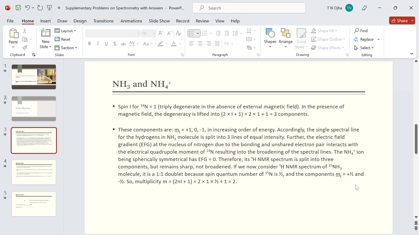419x235 pixels.
Task: Click Decrease Font Size icon
Action: 169,33
